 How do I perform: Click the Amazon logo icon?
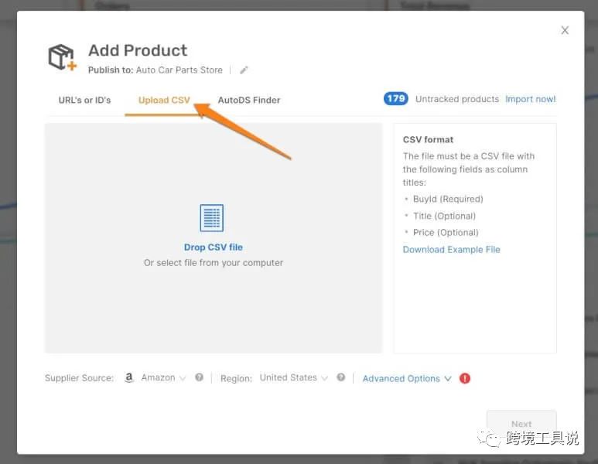[x=129, y=378]
